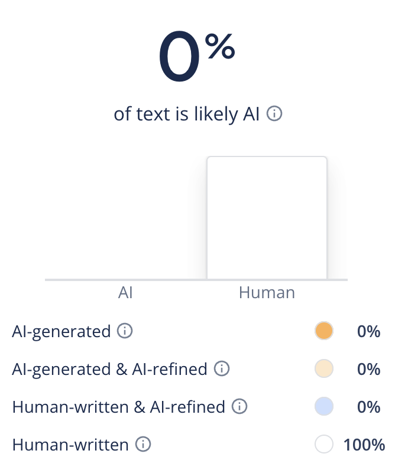
Task: Select the 'AI-generated & AI-refined' label
Action: (x=109, y=369)
